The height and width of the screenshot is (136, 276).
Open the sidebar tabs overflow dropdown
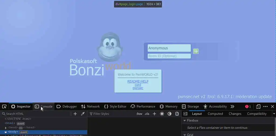click(x=274, y=114)
